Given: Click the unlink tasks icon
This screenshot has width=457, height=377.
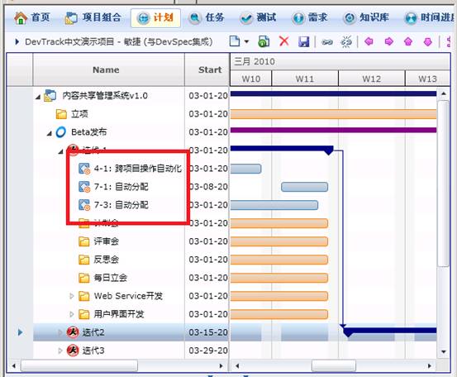Looking at the screenshot, I should pos(346,41).
